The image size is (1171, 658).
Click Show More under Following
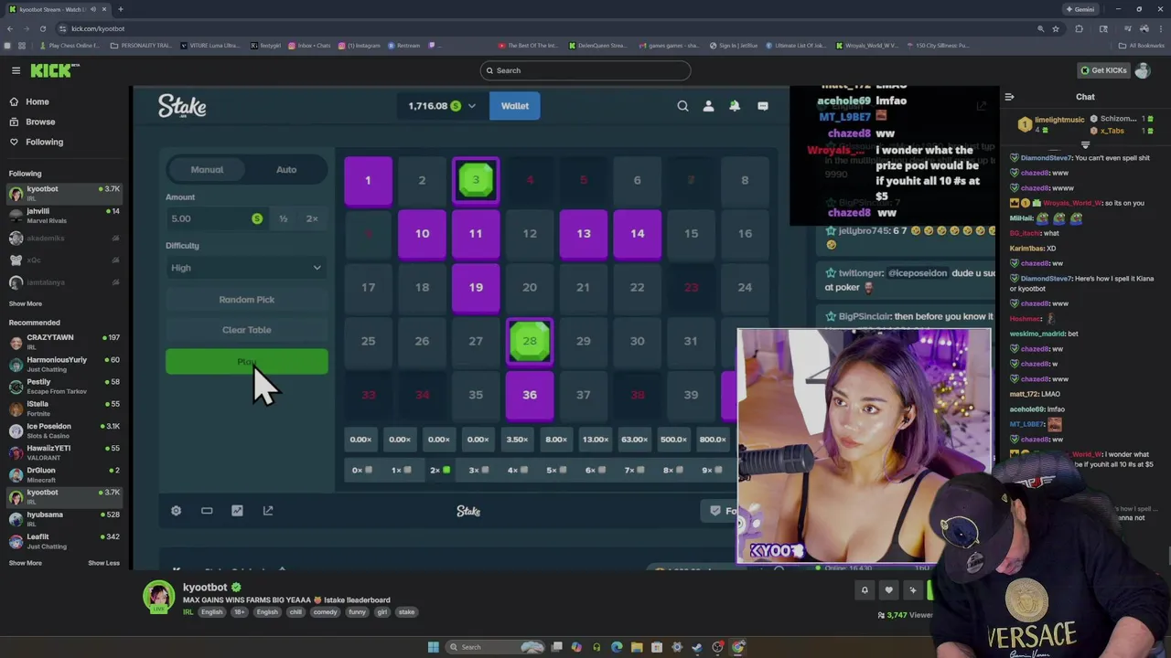click(26, 303)
